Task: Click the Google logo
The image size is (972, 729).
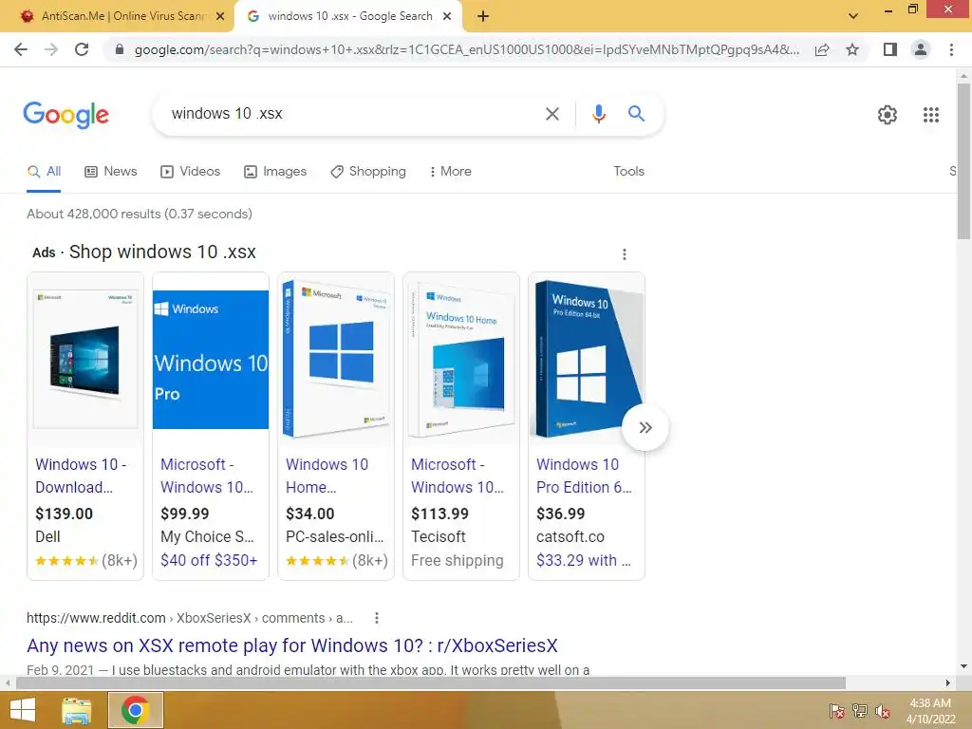Action: point(65,115)
